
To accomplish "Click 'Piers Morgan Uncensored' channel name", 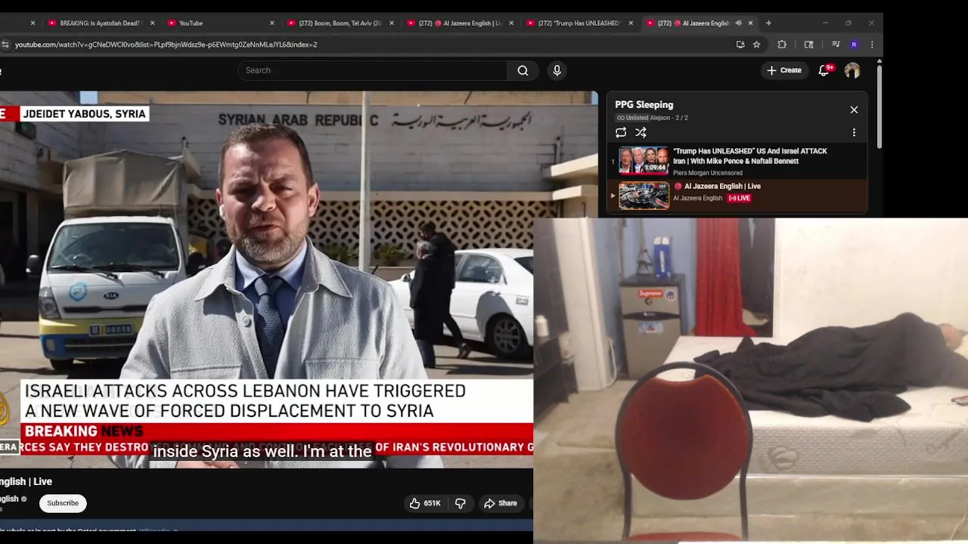I will [708, 173].
